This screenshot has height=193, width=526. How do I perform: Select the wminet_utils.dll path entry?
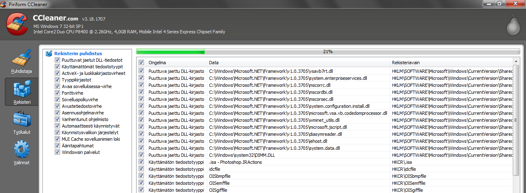click(274, 120)
